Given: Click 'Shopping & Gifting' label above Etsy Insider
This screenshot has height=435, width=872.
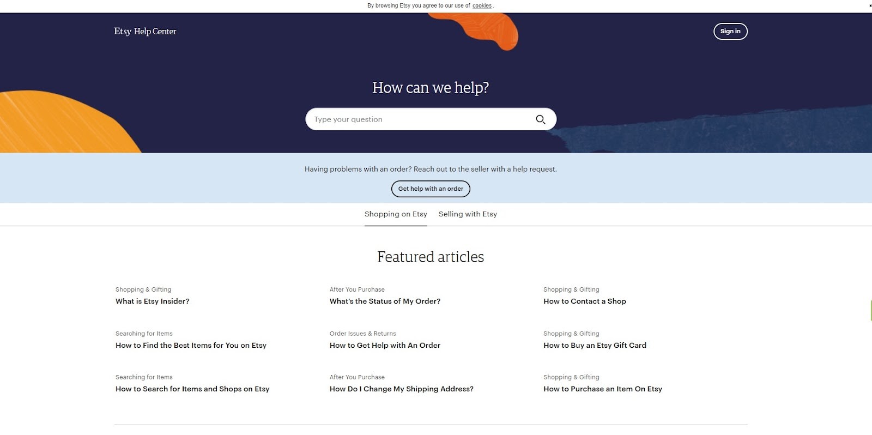Looking at the screenshot, I should click(143, 289).
